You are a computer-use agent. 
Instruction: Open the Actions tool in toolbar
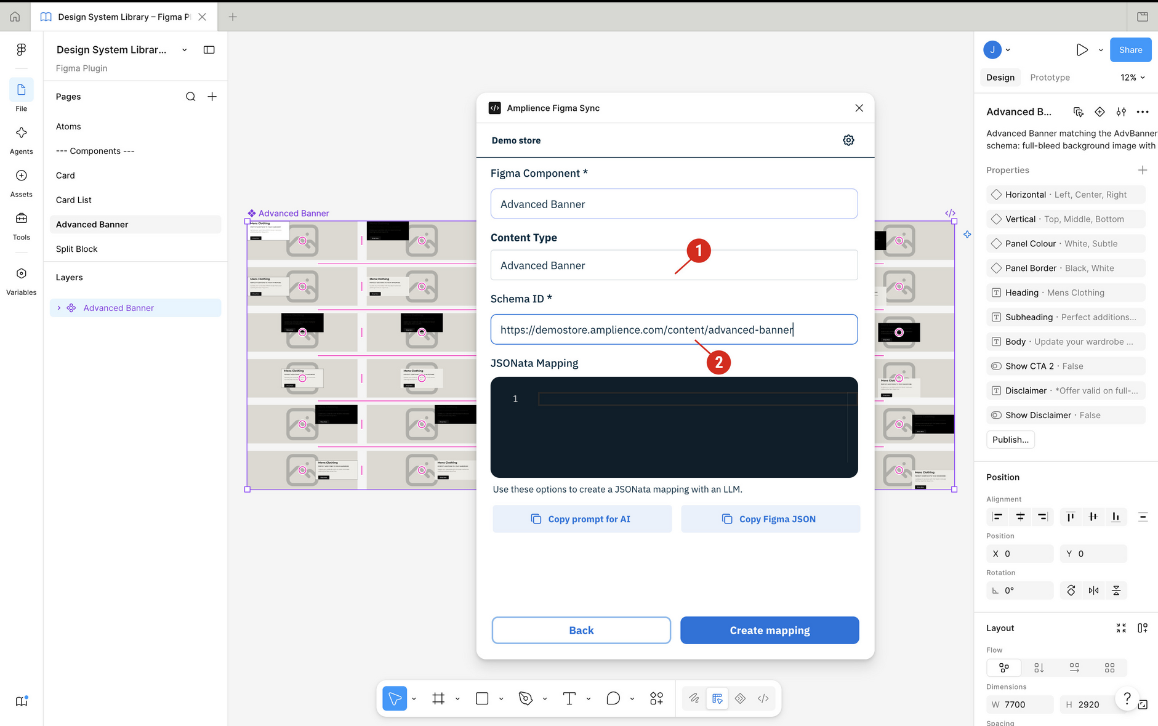(657, 698)
